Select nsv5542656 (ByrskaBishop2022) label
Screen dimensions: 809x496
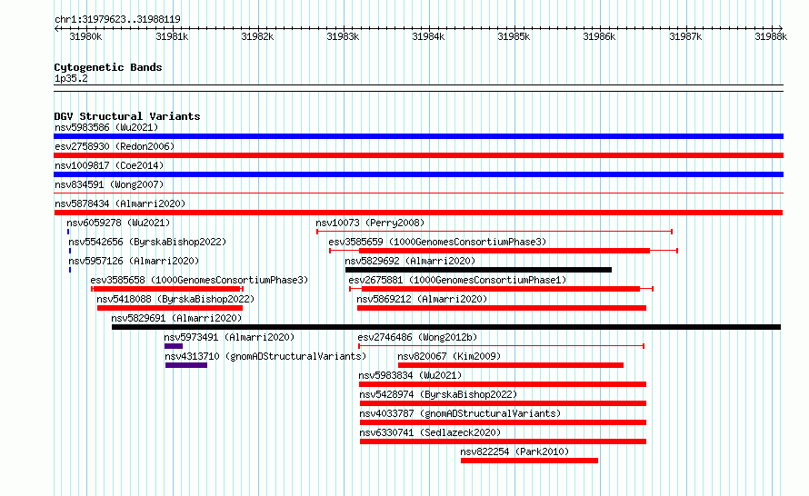pyautogui.click(x=147, y=242)
